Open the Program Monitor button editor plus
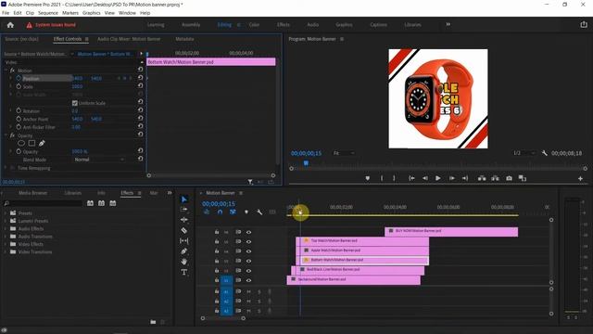593x334 pixels. 580,178
